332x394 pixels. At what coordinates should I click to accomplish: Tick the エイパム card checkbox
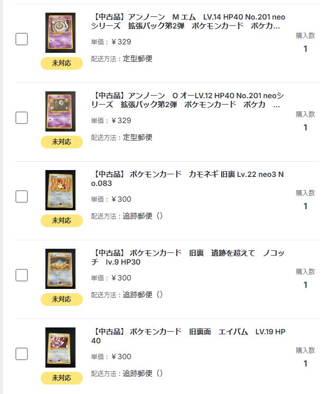pos(22,354)
